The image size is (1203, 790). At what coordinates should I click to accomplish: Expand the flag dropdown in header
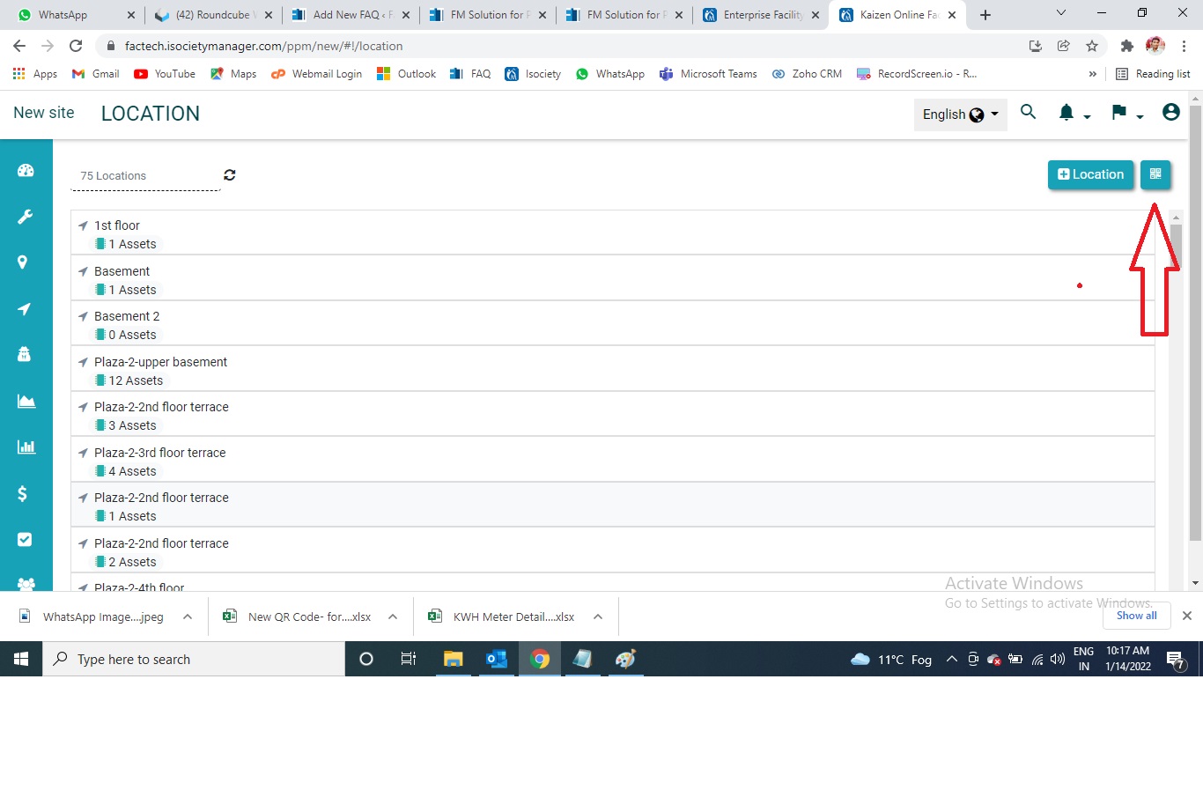pos(1126,114)
